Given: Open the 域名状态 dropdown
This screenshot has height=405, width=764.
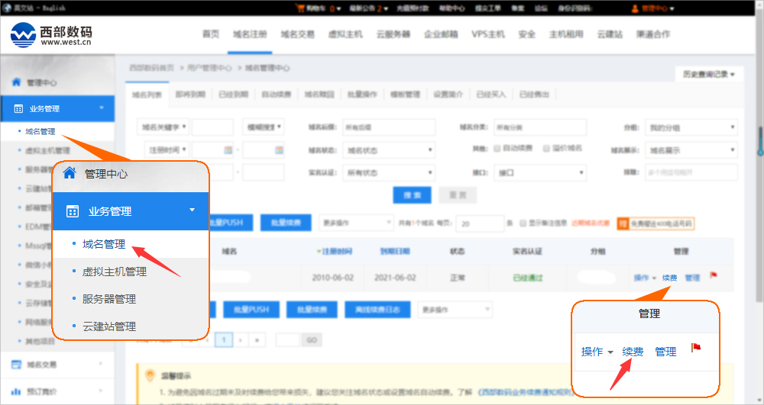Looking at the screenshot, I should point(389,151).
